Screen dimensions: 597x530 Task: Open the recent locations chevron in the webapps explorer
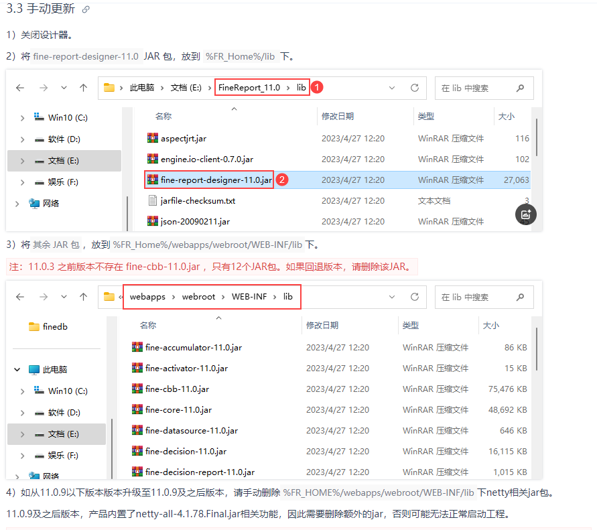(x=64, y=297)
